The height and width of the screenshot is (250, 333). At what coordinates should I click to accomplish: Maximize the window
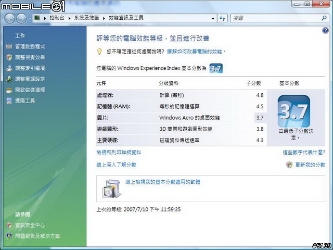[307, 4]
